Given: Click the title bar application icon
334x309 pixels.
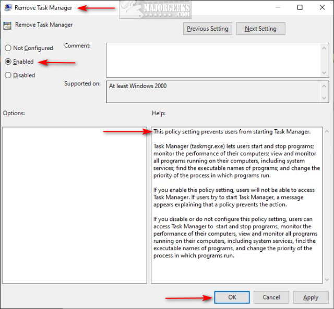Looking at the screenshot, I should coord(8,8).
